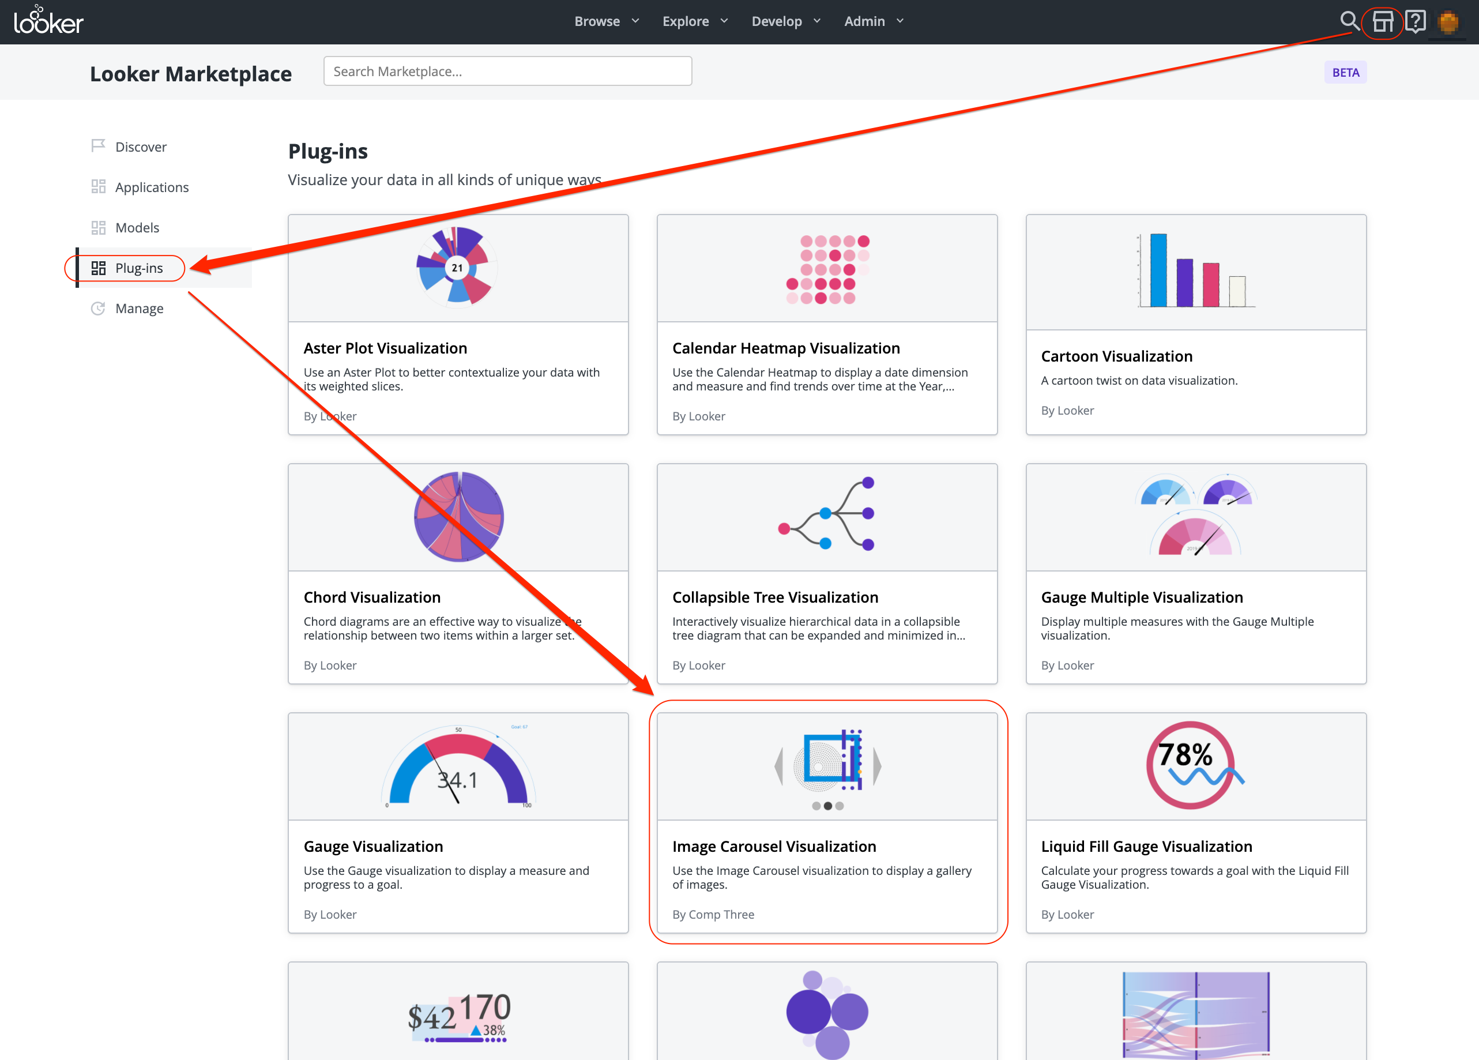The height and width of the screenshot is (1060, 1479).
Task: Click the Liquid Fill Gauge thumbnail
Action: 1195,765
